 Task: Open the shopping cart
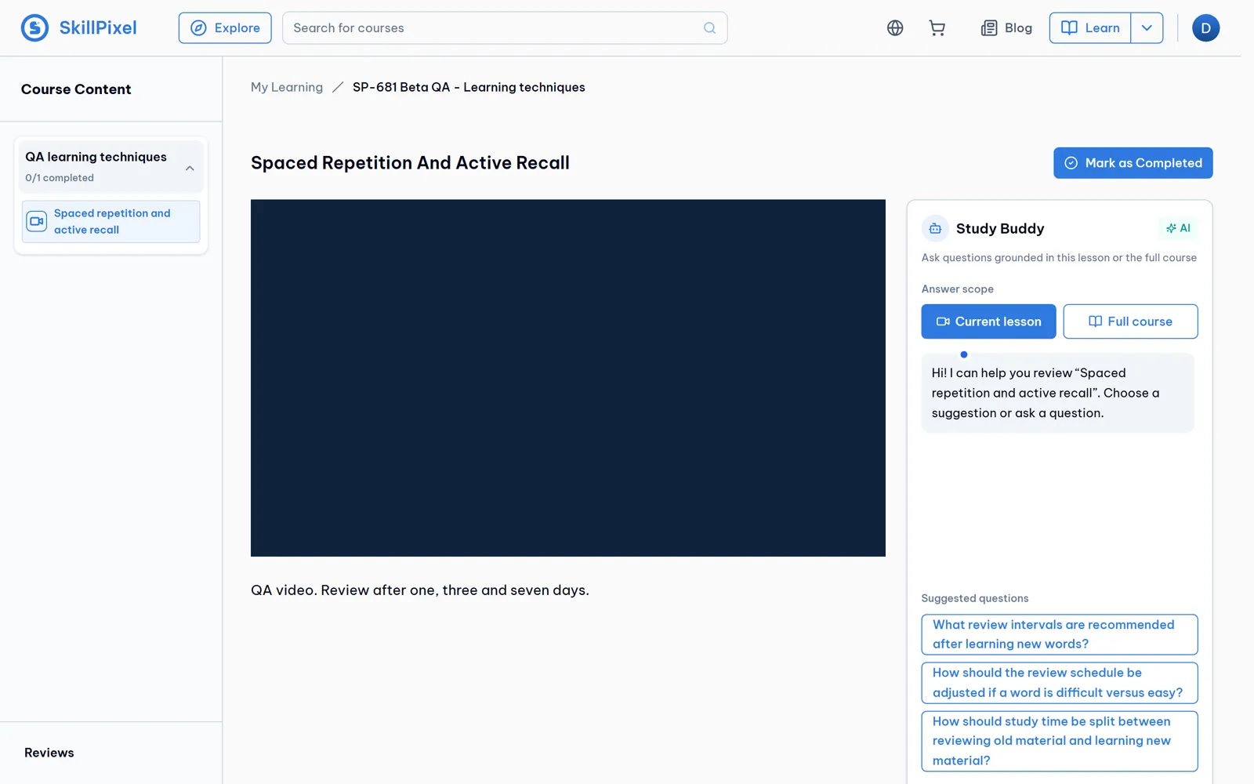(937, 28)
